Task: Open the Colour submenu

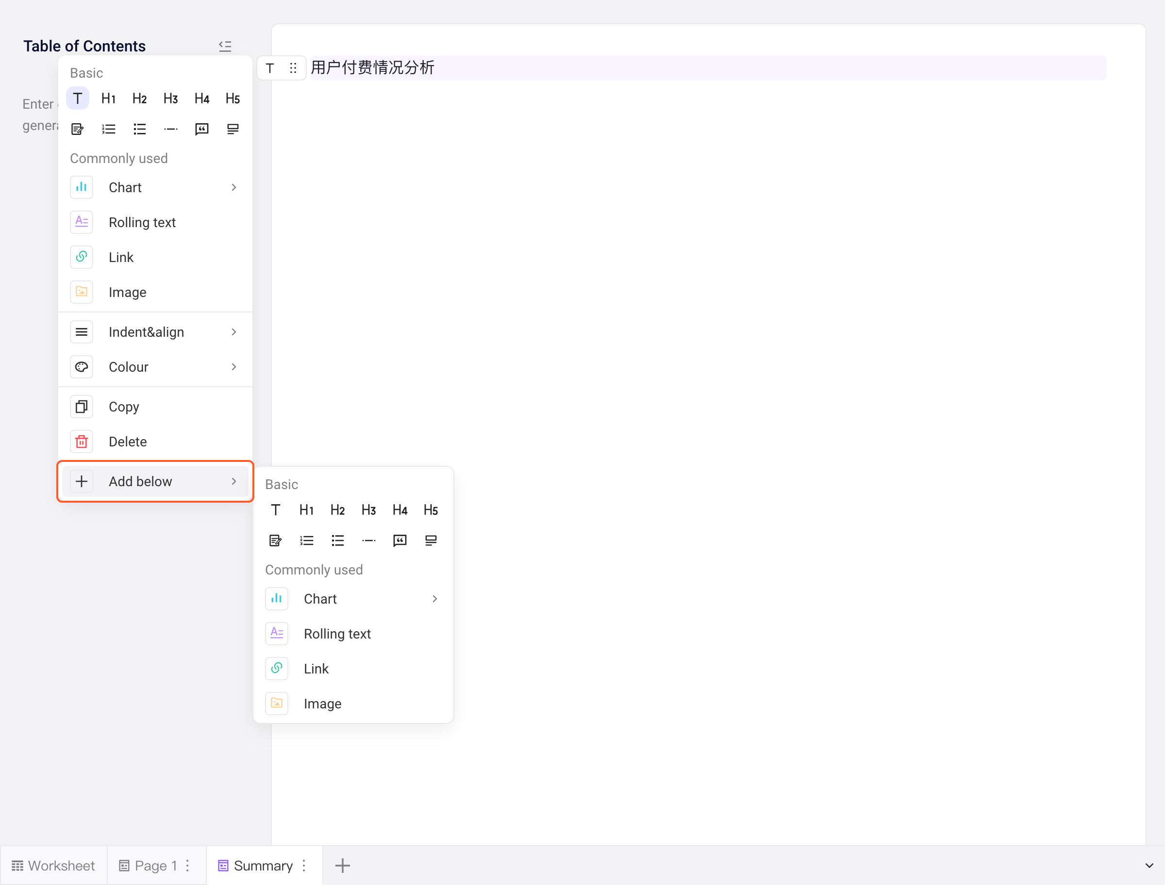Action: pyautogui.click(x=155, y=367)
